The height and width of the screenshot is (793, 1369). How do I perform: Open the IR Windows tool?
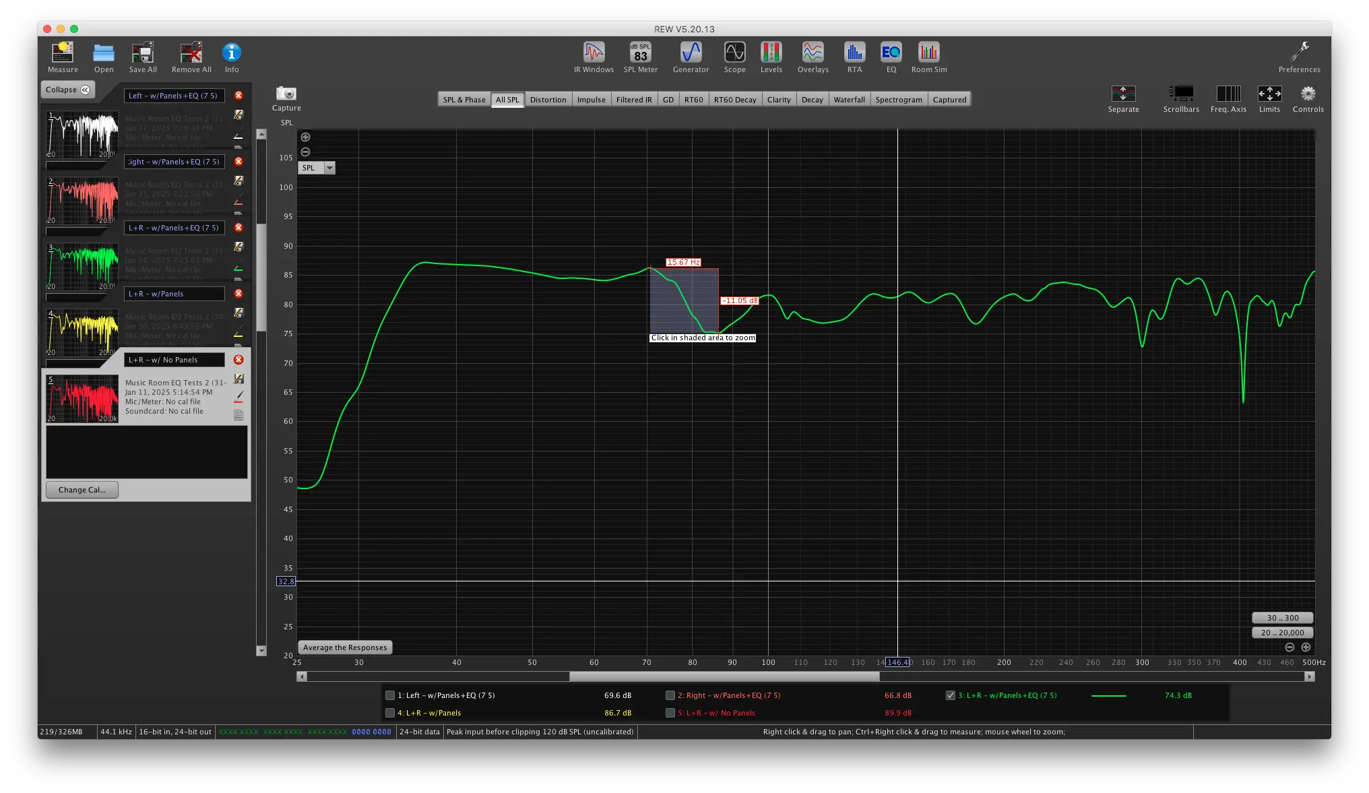[x=594, y=53]
